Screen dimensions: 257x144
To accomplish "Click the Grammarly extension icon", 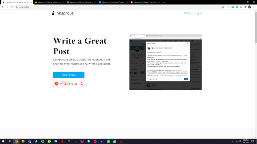I will point(237,7).
